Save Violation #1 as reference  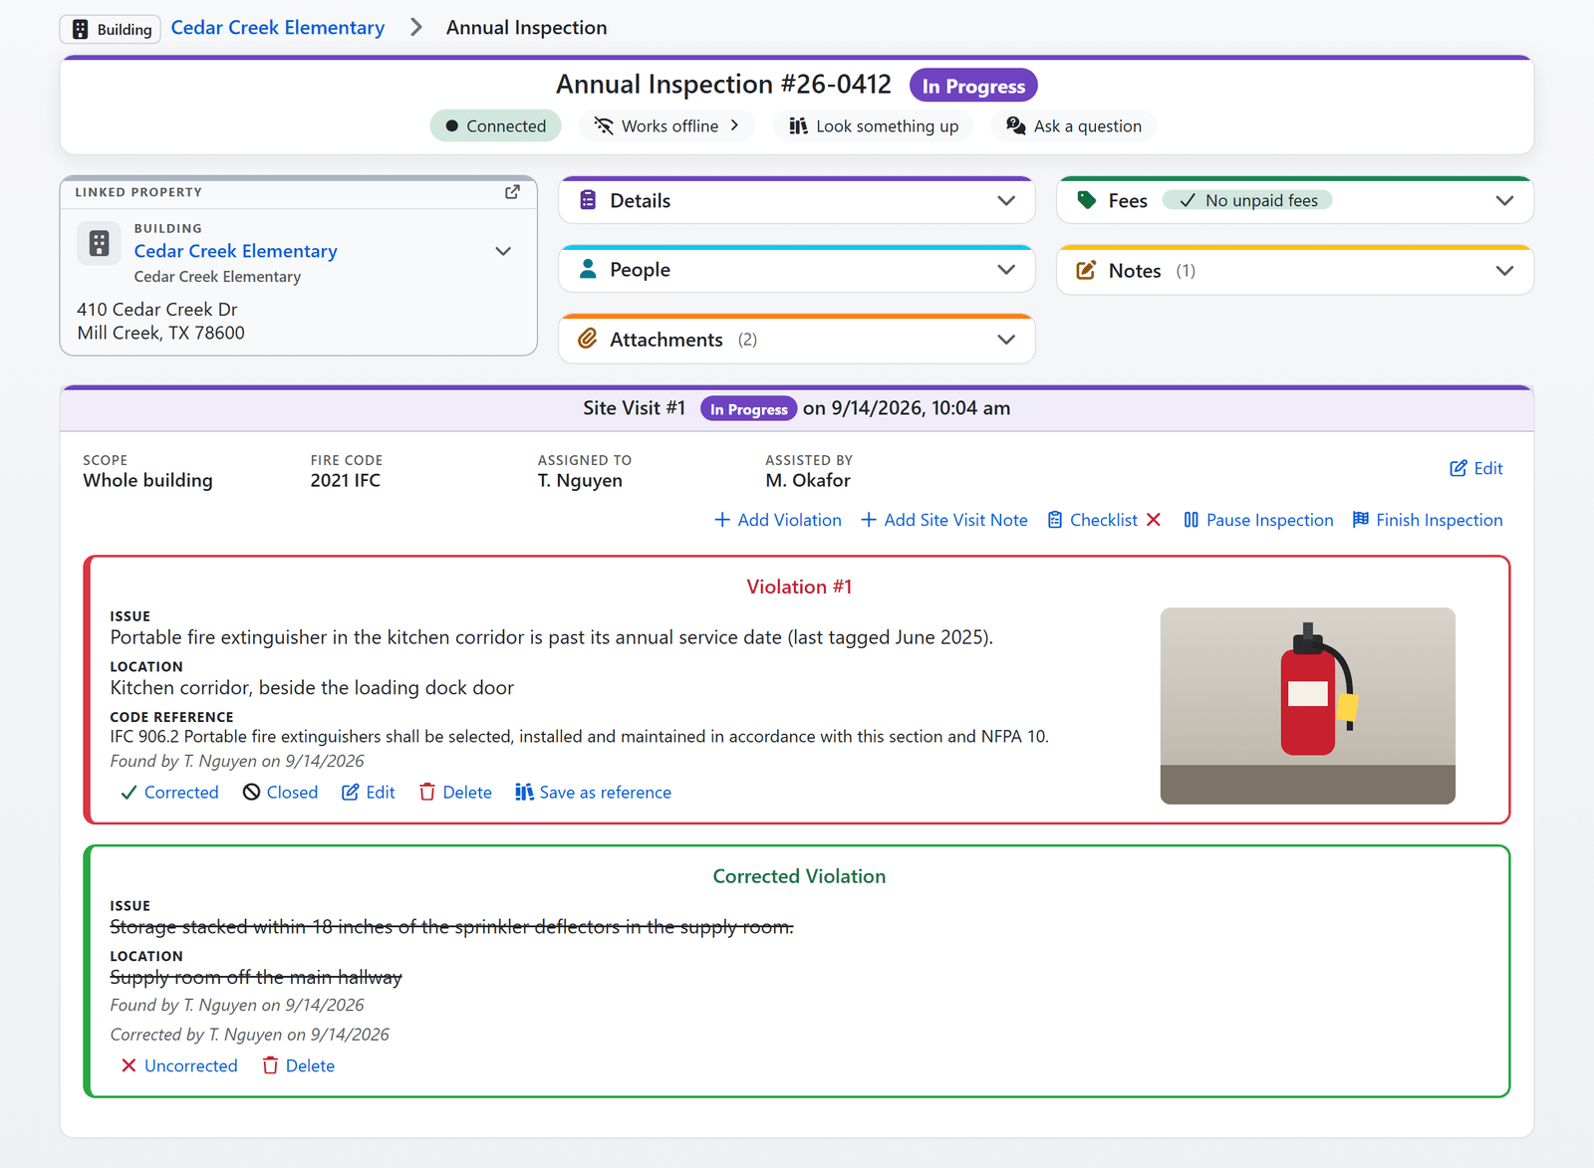point(593,793)
